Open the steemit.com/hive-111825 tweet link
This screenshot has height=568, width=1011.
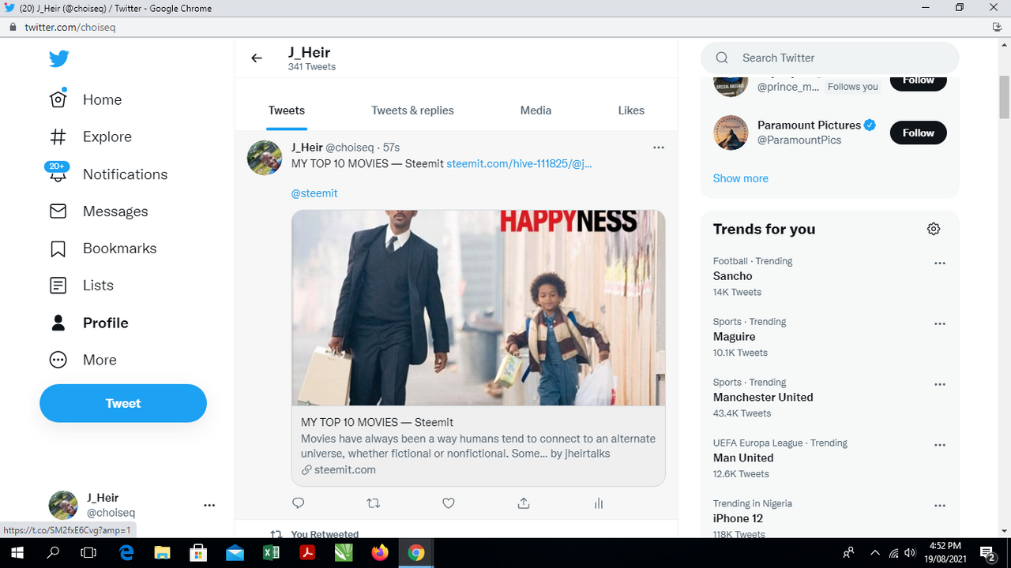[519, 163]
